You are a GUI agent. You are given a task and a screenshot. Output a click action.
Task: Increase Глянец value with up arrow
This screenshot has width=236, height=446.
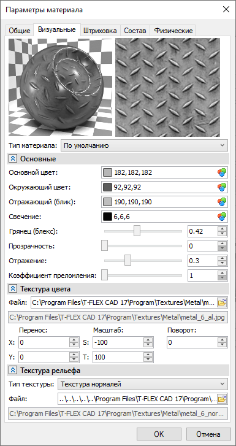click(x=222, y=229)
